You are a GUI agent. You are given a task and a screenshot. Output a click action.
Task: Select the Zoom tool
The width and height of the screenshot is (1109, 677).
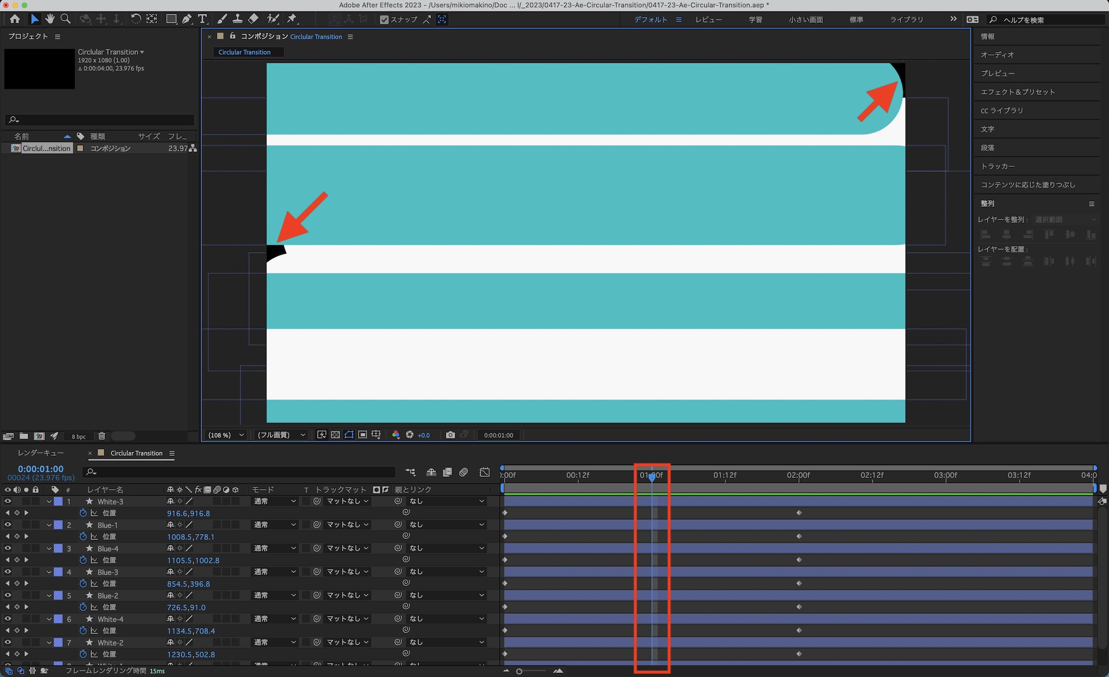pos(65,19)
